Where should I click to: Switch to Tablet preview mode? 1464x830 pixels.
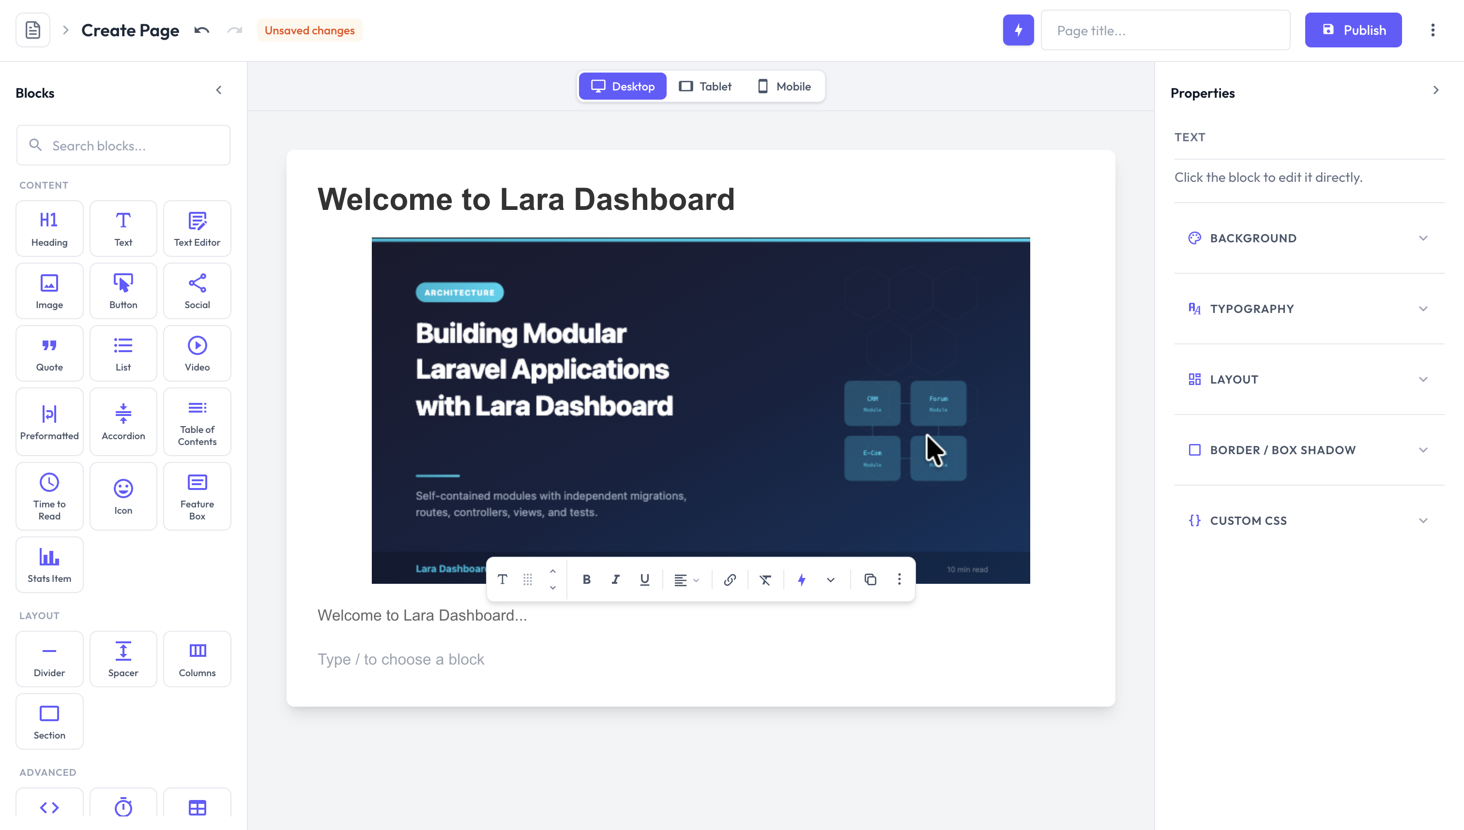tap(706, 86)
